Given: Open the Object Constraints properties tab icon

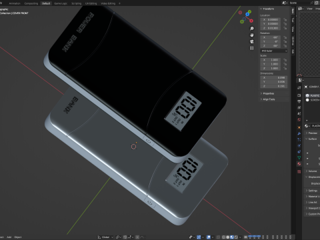Looking at the screenshot, I should [299, 152].
